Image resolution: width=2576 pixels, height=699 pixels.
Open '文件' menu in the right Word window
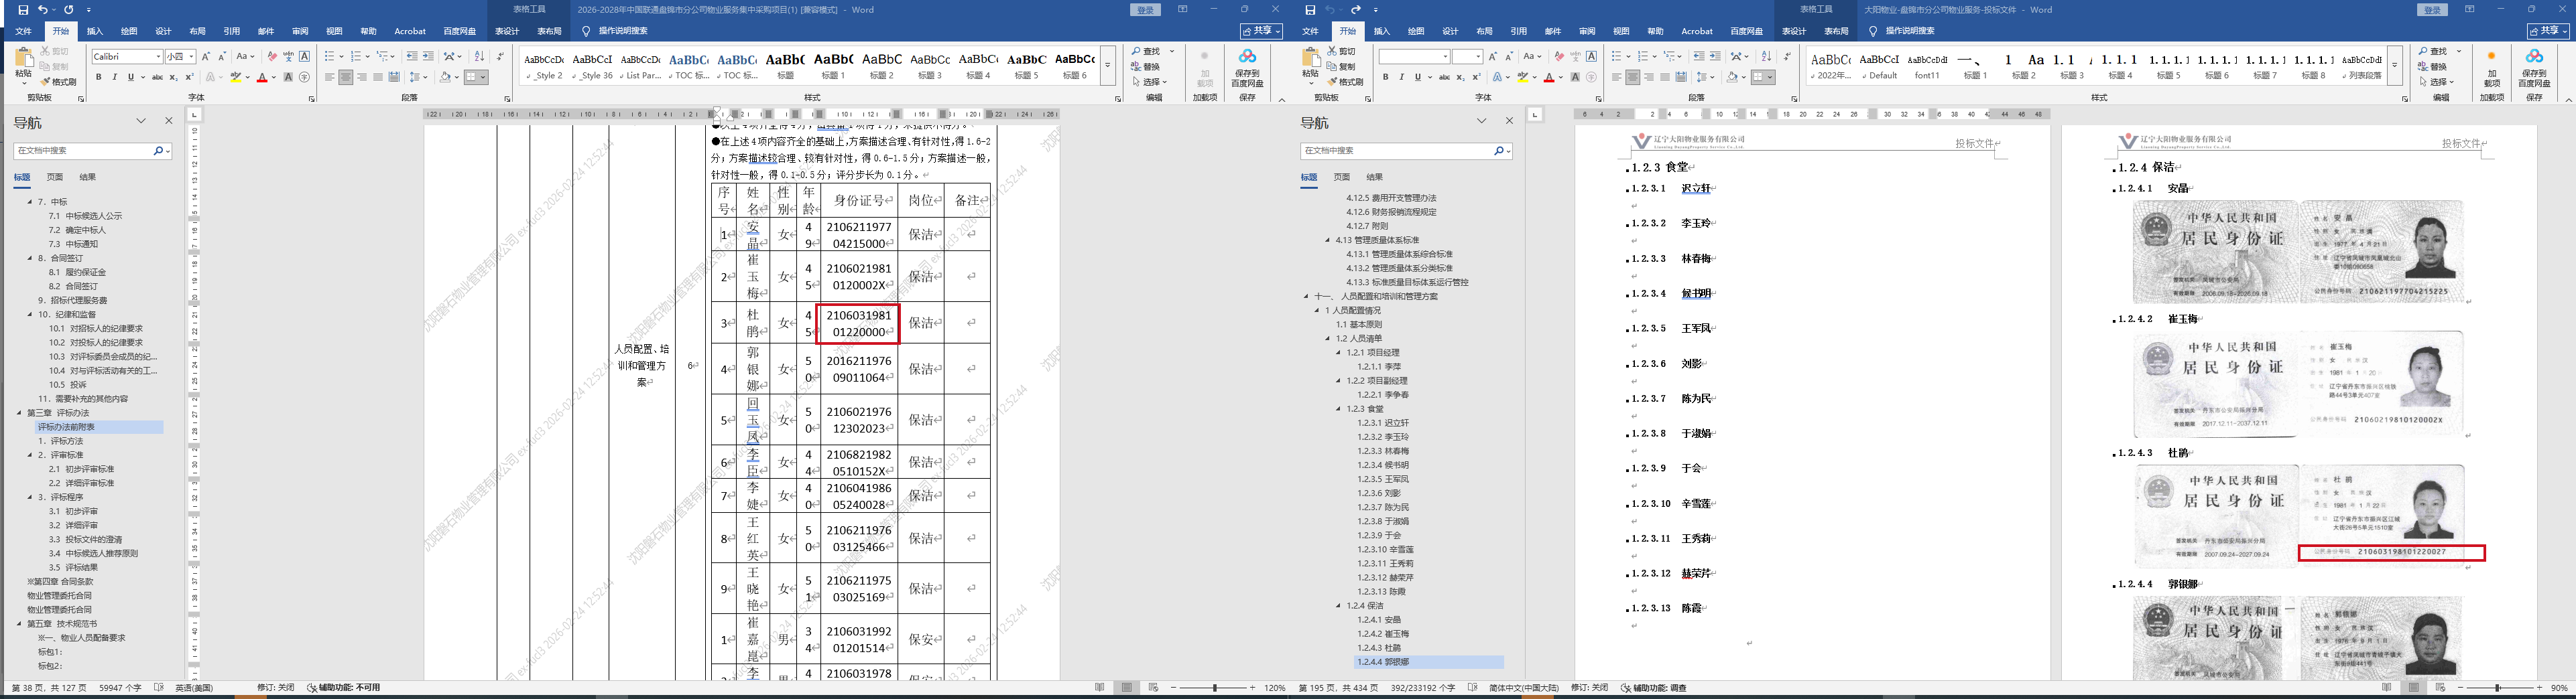pyautogui.click(x=1310, y=31)
